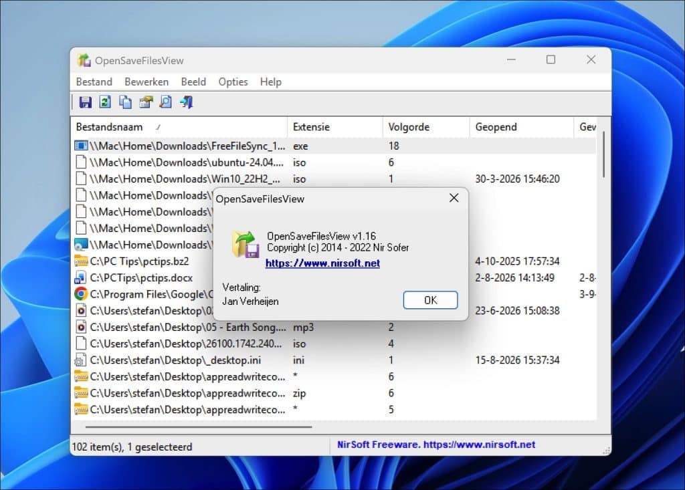Click the 30-3-2026 15:46:20 opened date cell
This screenshot has height=490, width=685.
(517, 178)
